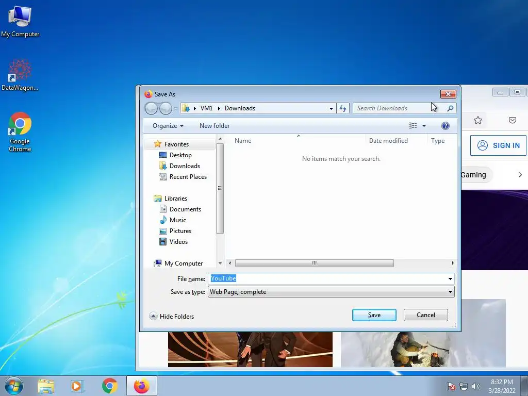Open the DataWagon desktop shortcut

tap(20, 75)
